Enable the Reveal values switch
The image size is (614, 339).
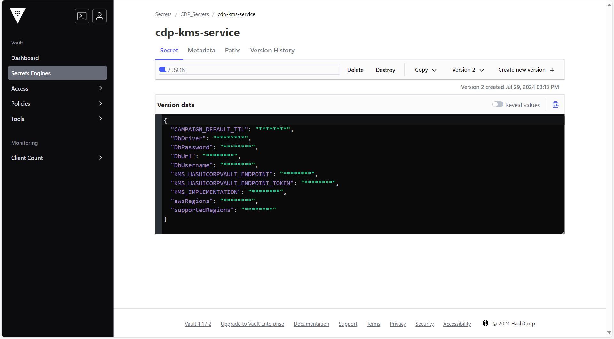pos(498,105)
